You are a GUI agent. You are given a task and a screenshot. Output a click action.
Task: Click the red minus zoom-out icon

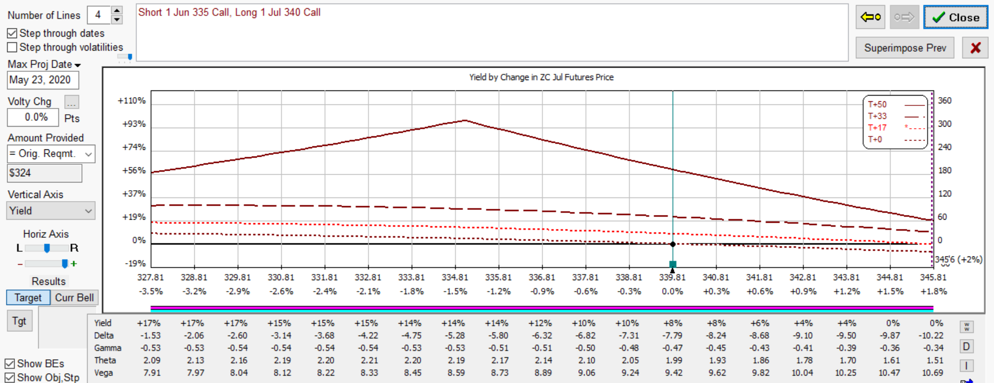[x=20, y=264]
